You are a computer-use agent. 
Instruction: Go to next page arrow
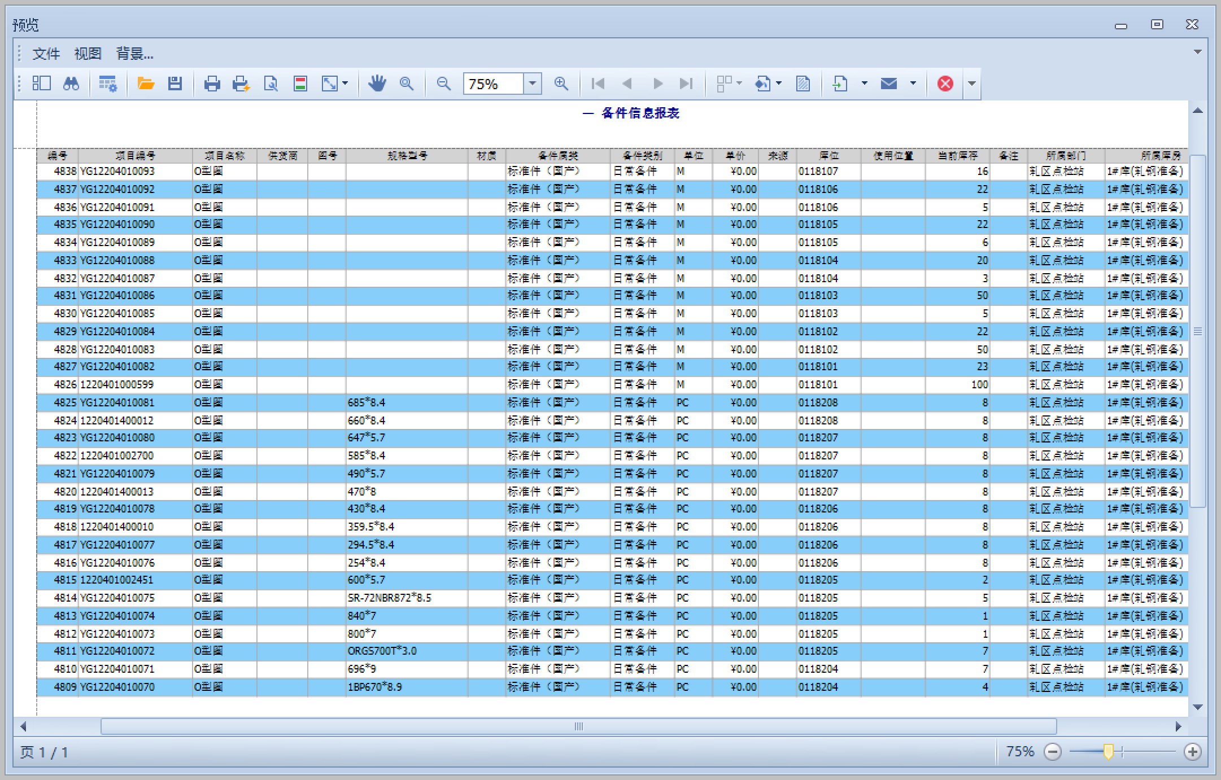click(658, 84)
